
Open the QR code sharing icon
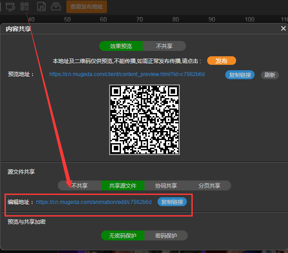click(25, 6)
